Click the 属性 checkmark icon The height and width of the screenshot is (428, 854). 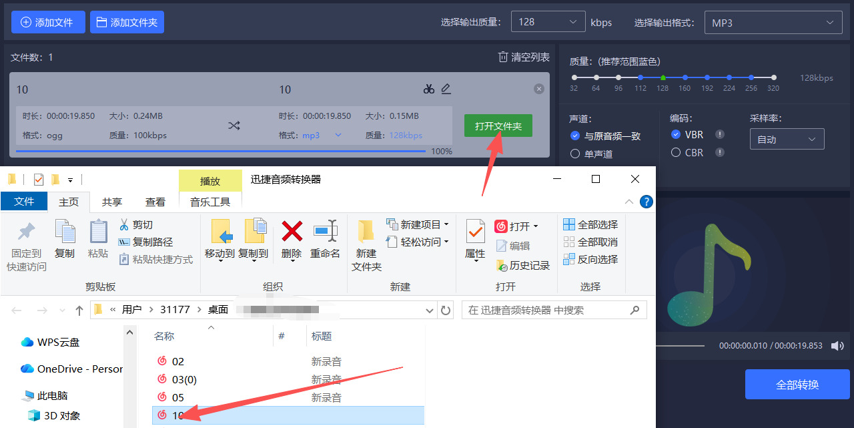(x=475, y=231)
